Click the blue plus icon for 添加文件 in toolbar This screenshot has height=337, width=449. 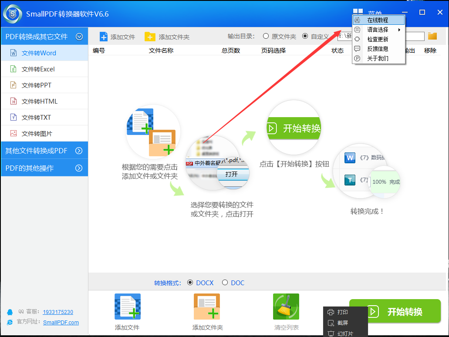click(x=103, y=37)
